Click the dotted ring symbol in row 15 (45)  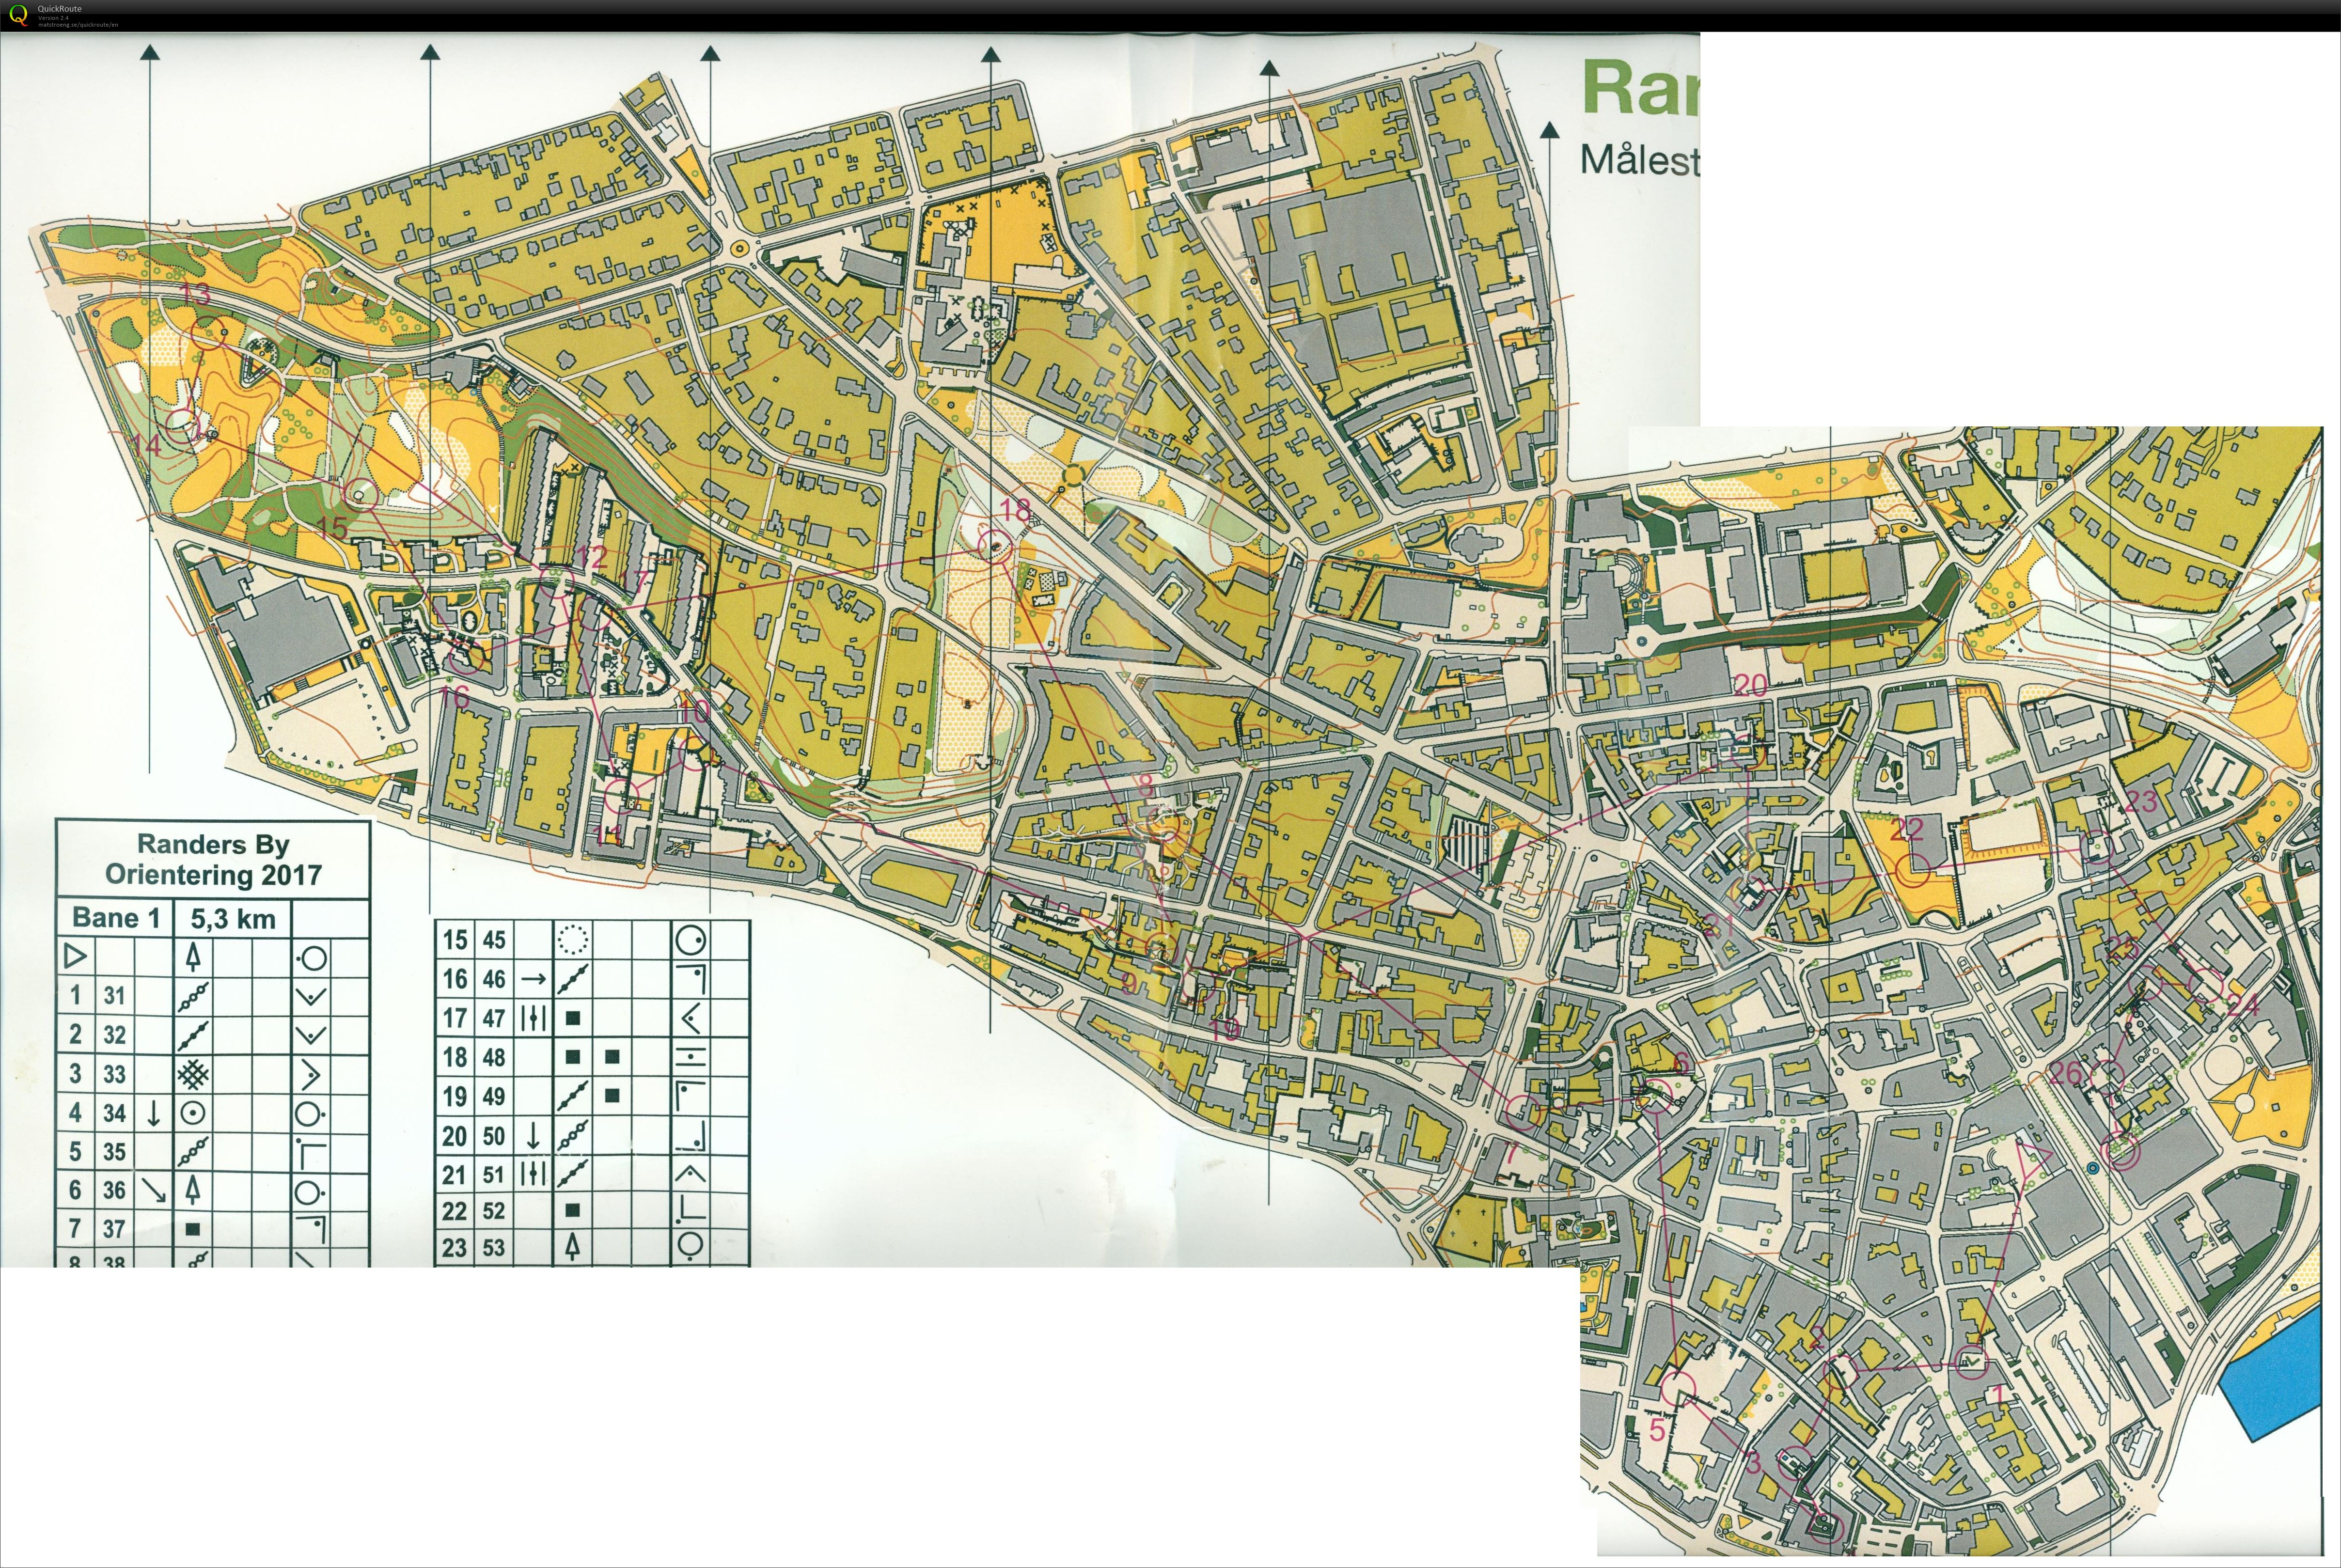[572, 939]
